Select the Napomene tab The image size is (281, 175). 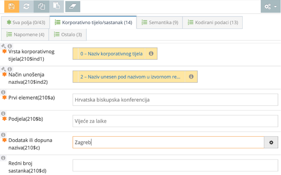tap(25, 35)
